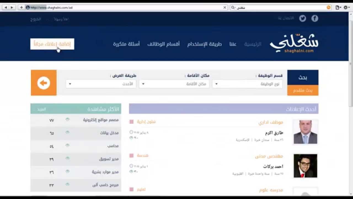The width and height of the screenshot is (353, 199).
Task: Click the eye icon in the مصمم مواقع إلكترونية row
Action: [x=68, y=119]
